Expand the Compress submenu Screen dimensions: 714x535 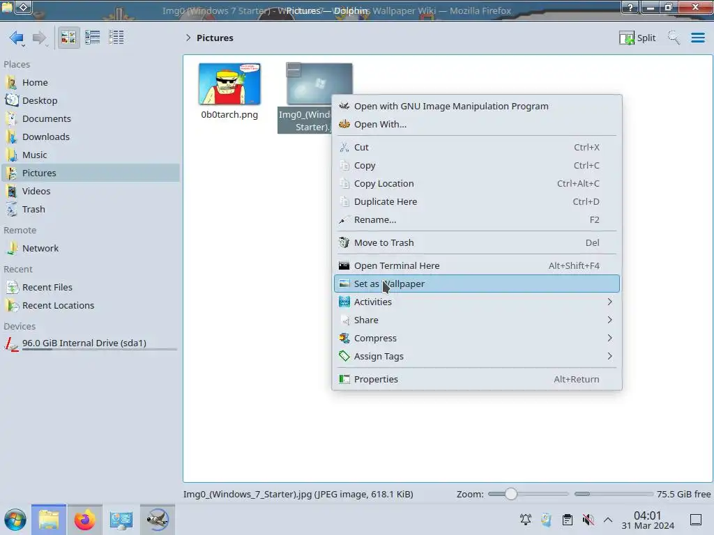477,339
